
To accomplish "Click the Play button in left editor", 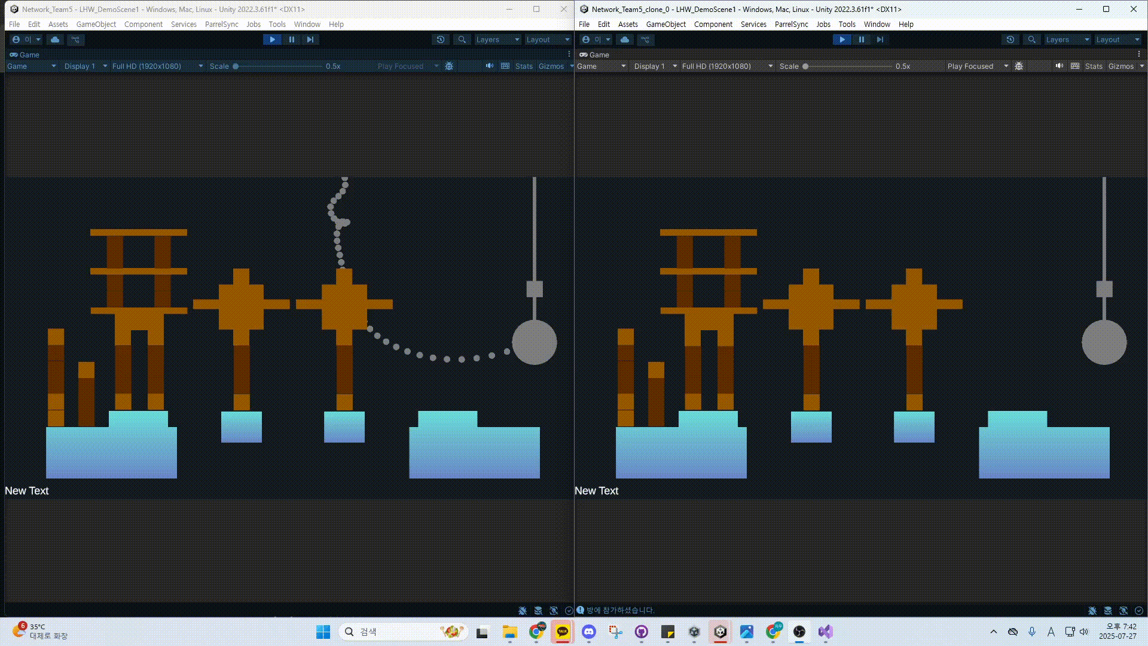I will (x=272, y=39).
